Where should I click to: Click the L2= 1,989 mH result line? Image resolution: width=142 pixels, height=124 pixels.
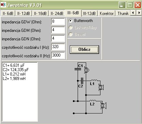coord(14,79)
